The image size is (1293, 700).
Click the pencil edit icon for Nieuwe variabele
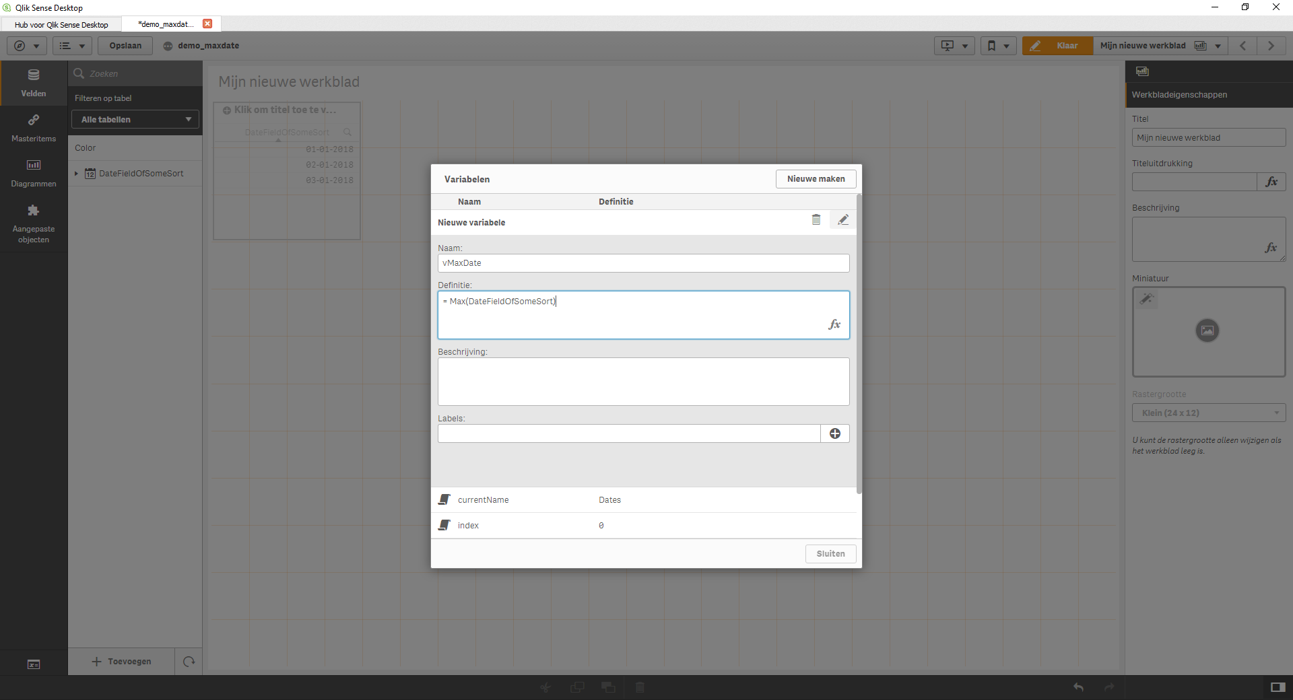[842, 219]
